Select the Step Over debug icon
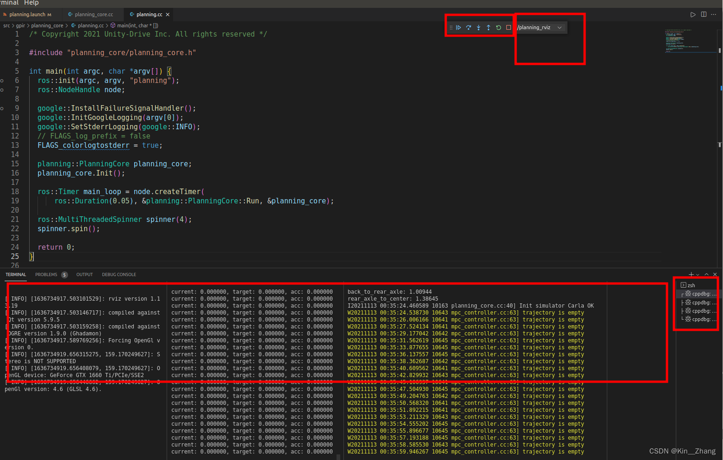This screenshot has width=723, height=460. [x=468, y=27]
